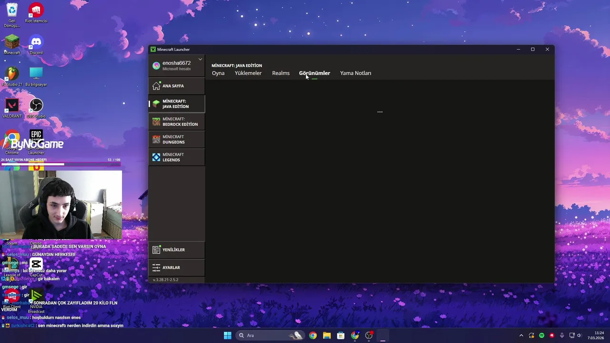Image resolution: width=610 pixels, height=343 pixels.
Task: Close the Minecraft Launcher window
Action: (x=547, y=49)
